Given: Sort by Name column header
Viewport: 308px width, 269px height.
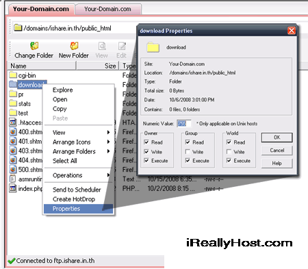Looking at the screenshot, I should tap(42, 66).
